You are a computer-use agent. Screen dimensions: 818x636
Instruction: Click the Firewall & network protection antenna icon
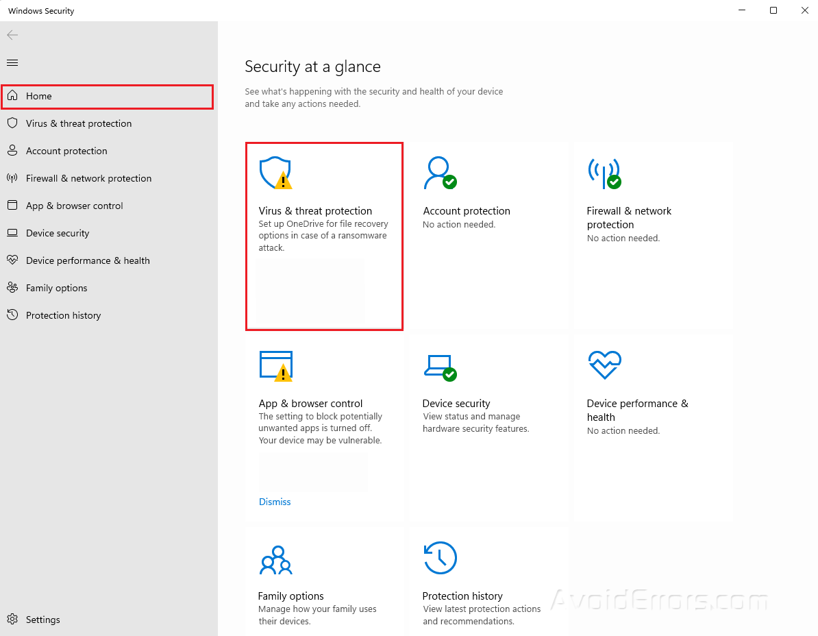pyautogui.click(x=604, y=173)
